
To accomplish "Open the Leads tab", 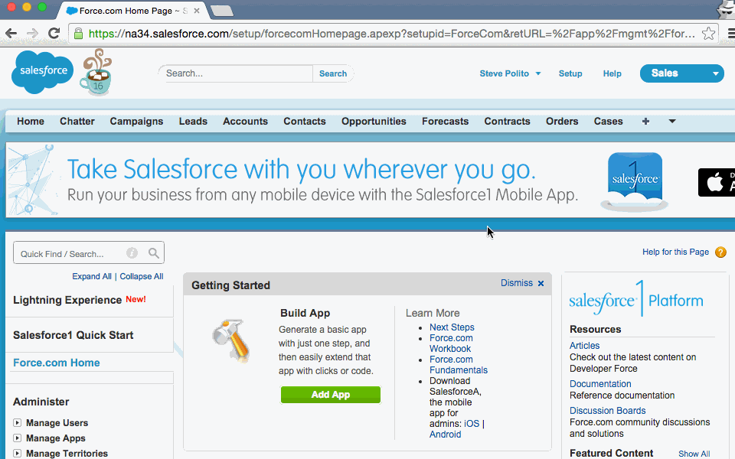I will [193, 122].
